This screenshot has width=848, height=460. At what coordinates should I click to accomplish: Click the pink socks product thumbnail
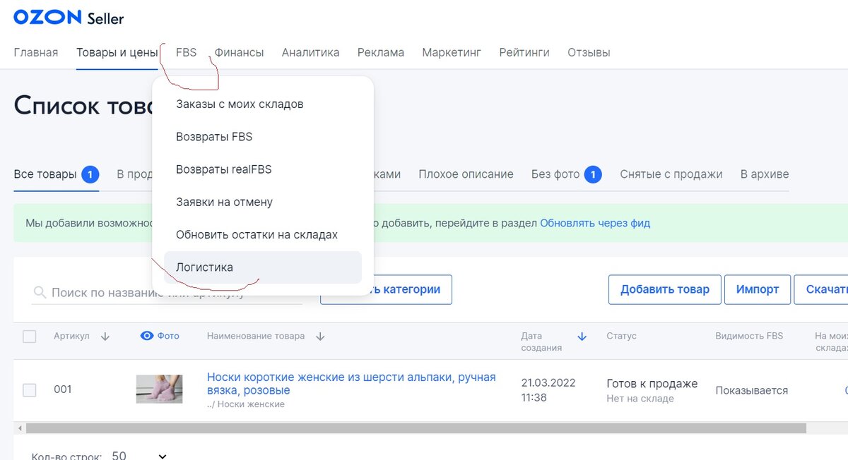tap(159, 389)
